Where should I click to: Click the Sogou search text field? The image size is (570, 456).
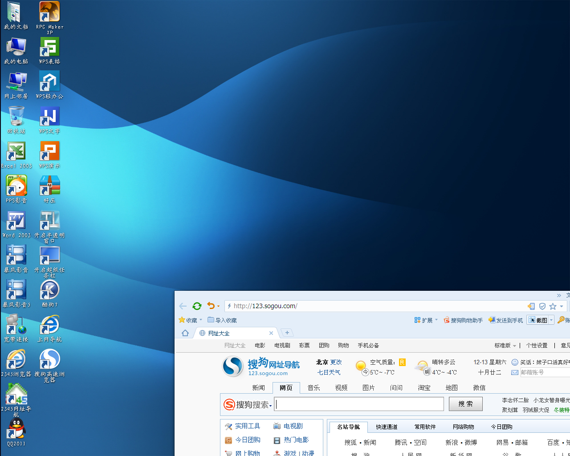pyautogui.click(x=359, y=404)
